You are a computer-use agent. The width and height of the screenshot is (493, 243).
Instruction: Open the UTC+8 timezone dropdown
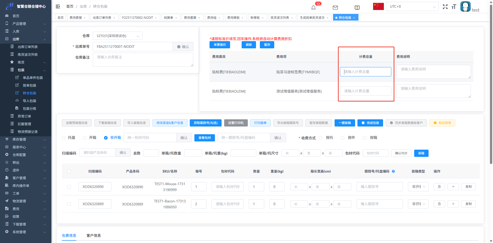[x=412, y=7]
